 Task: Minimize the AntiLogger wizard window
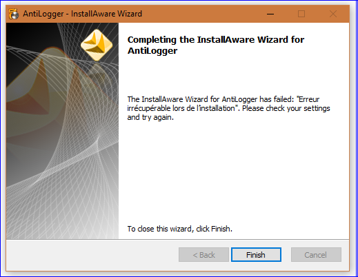pyautogui.click(x=270, y=14)
